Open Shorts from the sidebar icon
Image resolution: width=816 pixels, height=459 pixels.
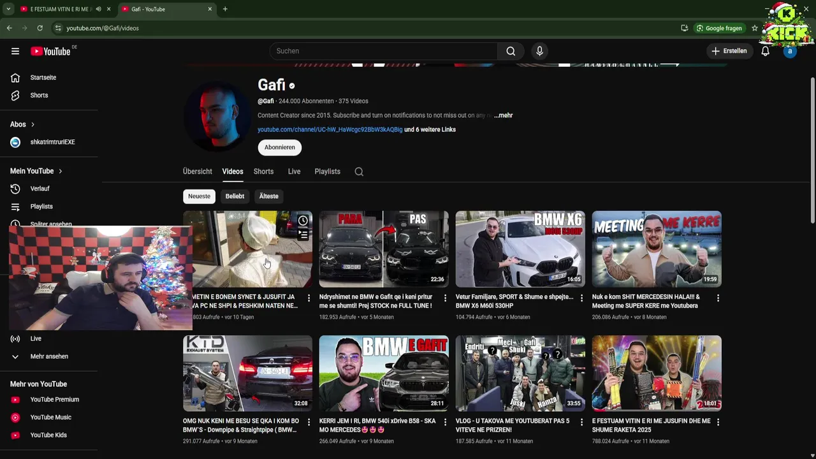(x=15, y=96)
